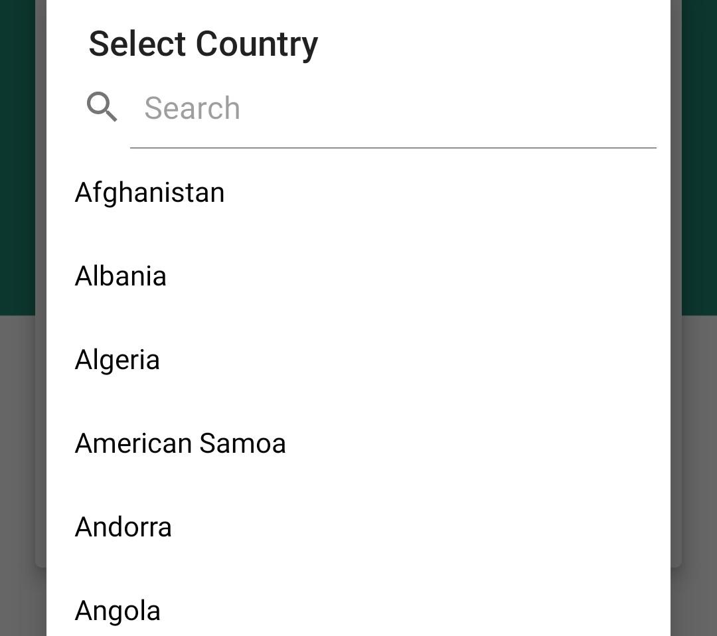Click the Select Country dialog title
This screenshot has height=636, width=717.
click(x=202, y=43)
